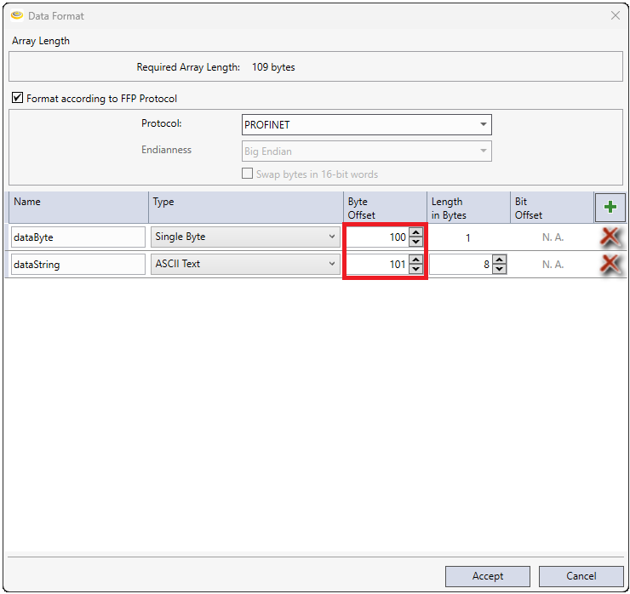Click the dataString name field
This screenshot has width=630, height=594.
click(x=77, y=265)
